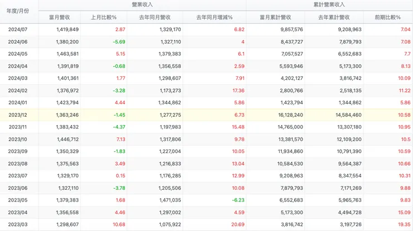The image size is (413, 231).
Task: Select the 2023/07 row label
Action: click(18, 176)
